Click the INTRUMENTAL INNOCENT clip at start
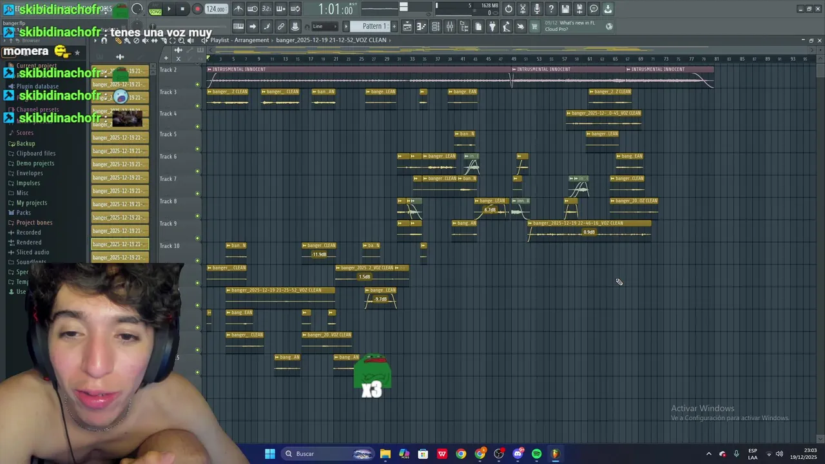The height and width of the screenshot is (464, 825). (359, 77)
